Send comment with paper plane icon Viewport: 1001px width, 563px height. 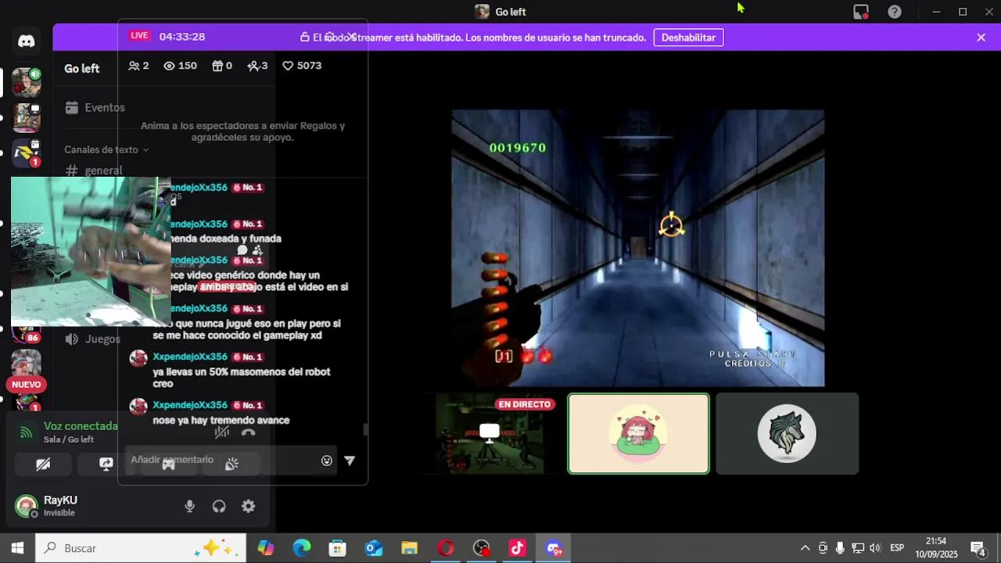pos(350,461)
